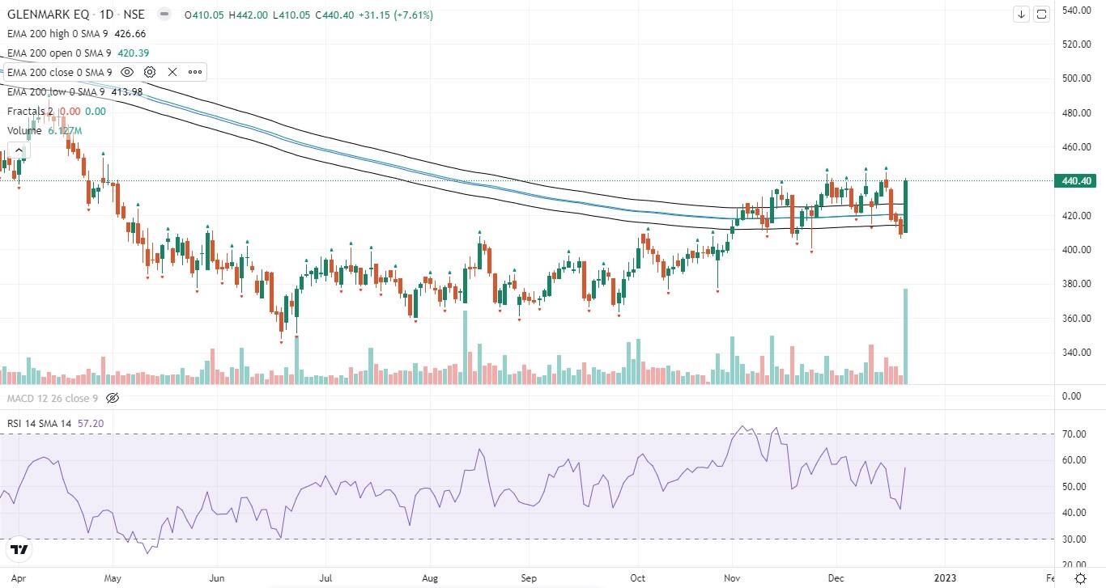The image size is (1106, 588).
Task: Show the hidden MACD indicator
Action: pos(113,398)
